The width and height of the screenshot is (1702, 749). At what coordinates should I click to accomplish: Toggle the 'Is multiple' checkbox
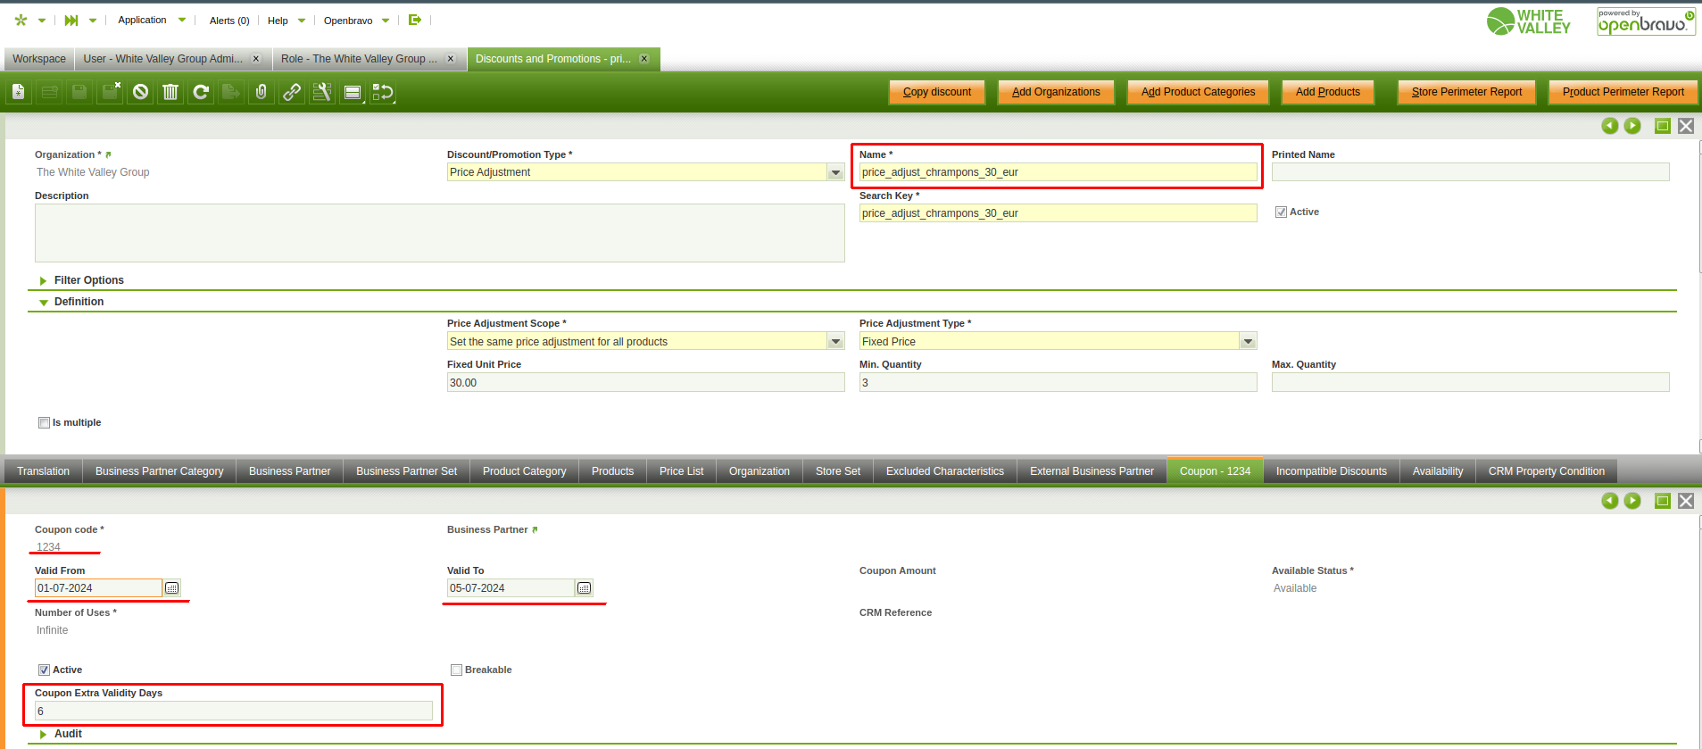(x=44, y=423)
